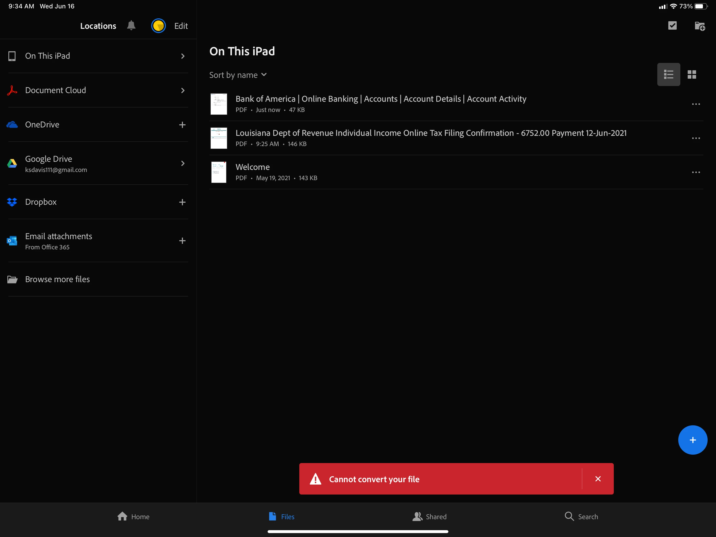The image size is (716, 537).
Task: Open more options for Bank of America PDF
Action: [x=696, y=104]
